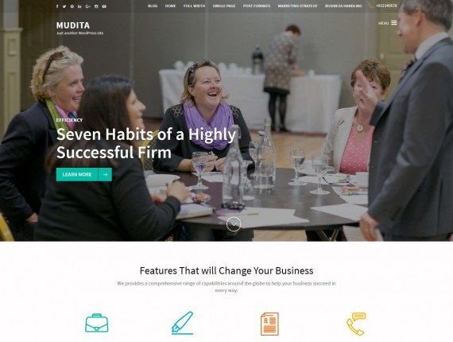Select the Marketing Strategy menu item
The image size is (453, 342).
click(x=297, y=6)
